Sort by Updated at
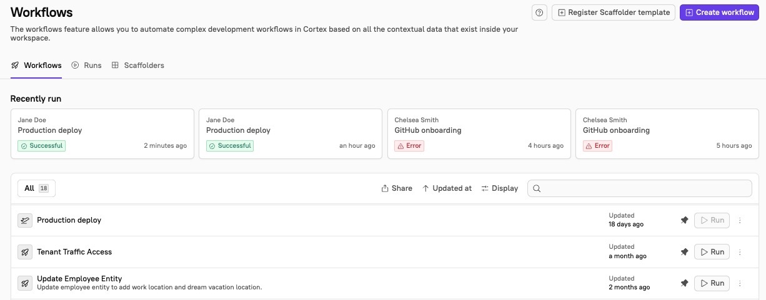This screenshot has height=300, width=766. [x=447, y=188]
